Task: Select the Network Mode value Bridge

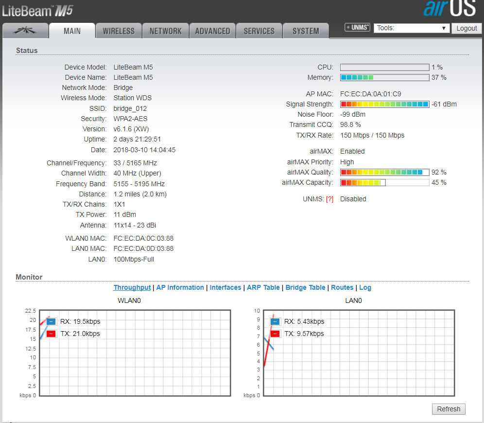Action: 123,88
